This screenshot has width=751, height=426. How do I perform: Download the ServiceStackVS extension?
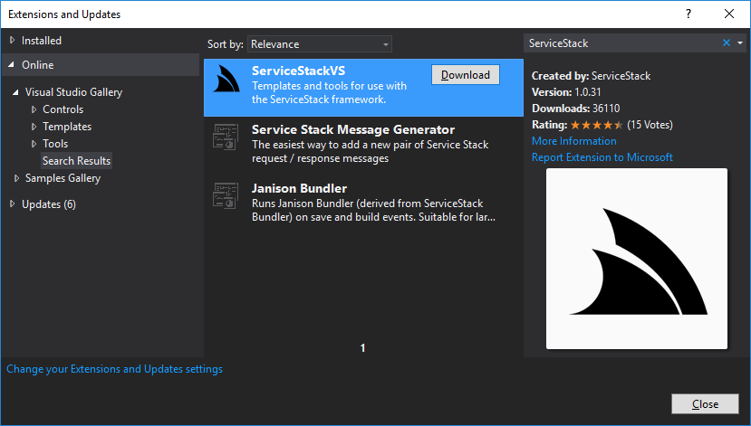click(466, 75)
